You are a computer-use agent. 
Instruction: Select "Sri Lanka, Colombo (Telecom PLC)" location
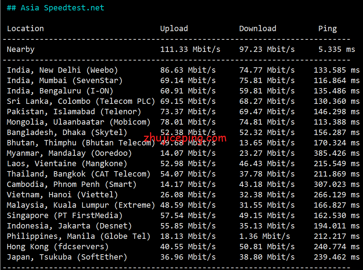[x=81, y=101]
